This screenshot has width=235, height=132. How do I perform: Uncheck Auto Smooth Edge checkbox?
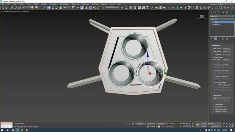(x=214, y=82)
